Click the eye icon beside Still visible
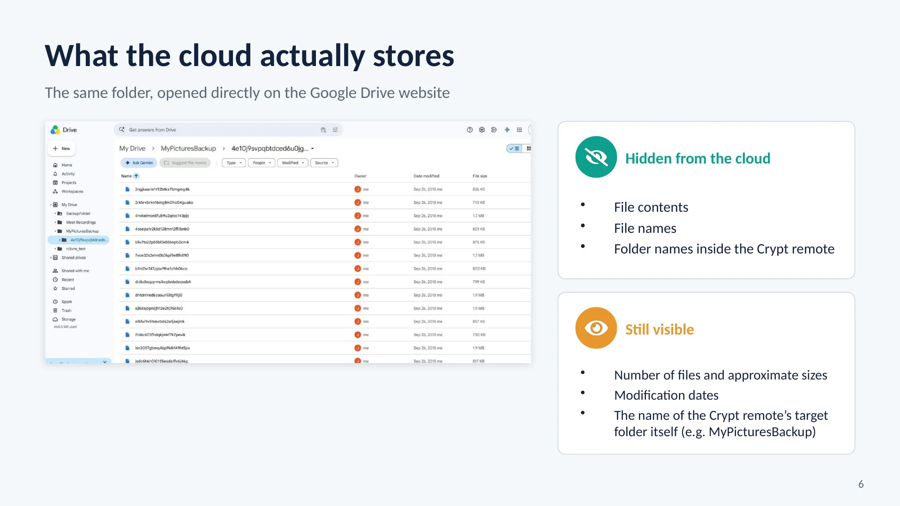900x506 pixels. click(x=596, y=328)
